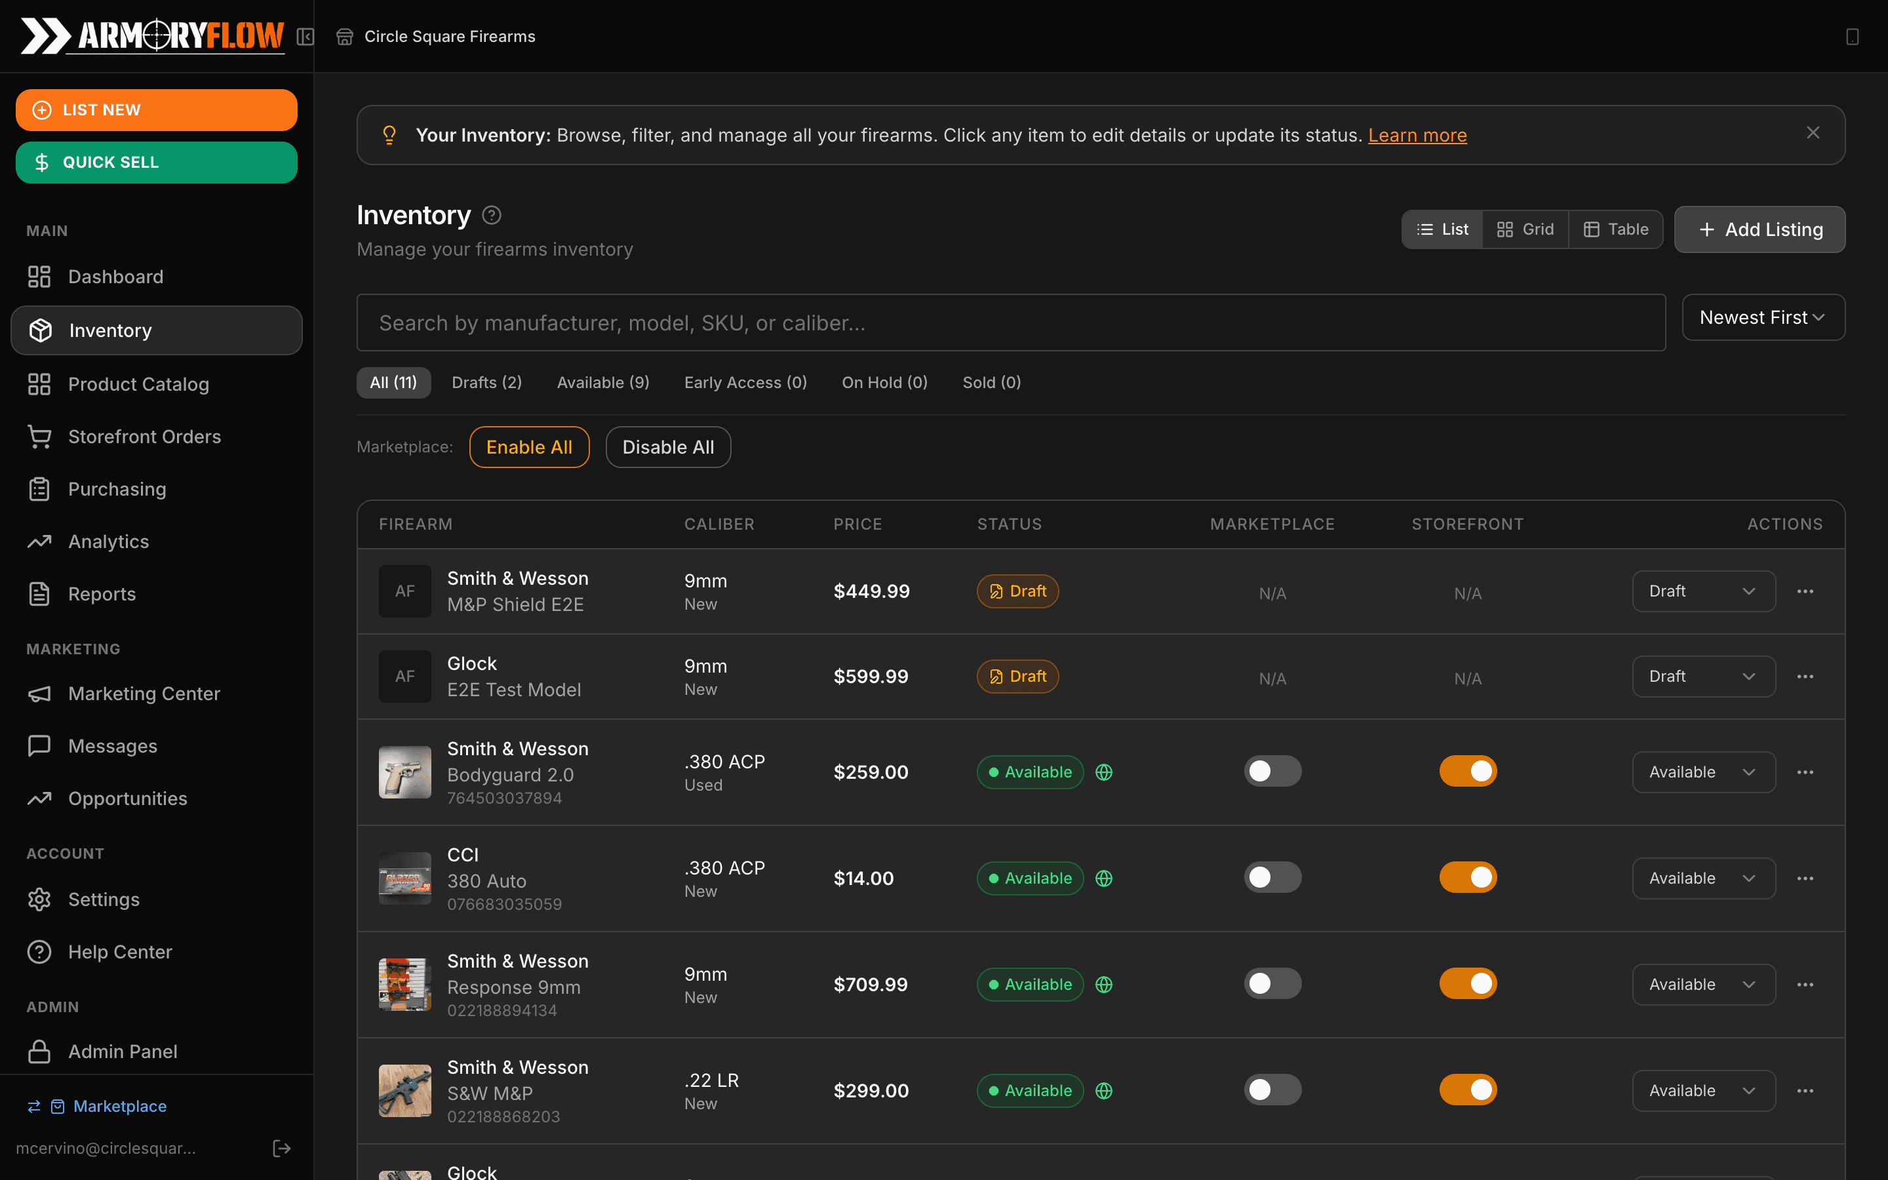Open Marketing Center via the megaphone icon
This screenshot has width=1888, height=1180.
click(40, 693)
